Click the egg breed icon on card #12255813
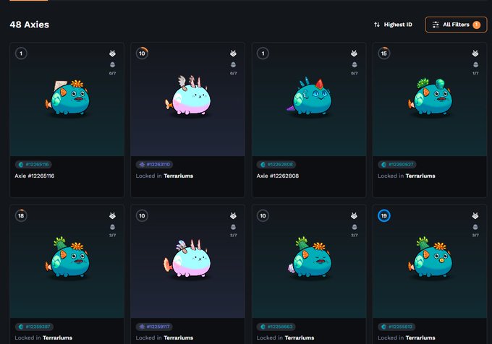492x344 pixels. 475,227
